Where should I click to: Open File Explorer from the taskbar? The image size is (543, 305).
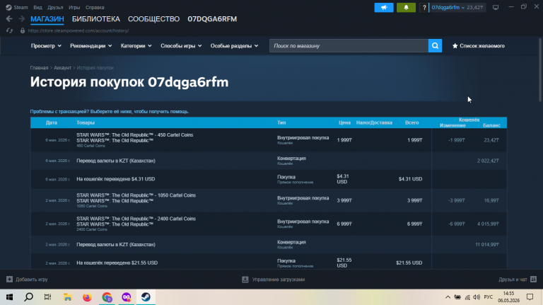68,297
